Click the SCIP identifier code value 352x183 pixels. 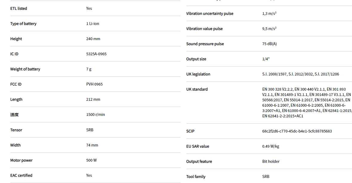click(297, 131)
